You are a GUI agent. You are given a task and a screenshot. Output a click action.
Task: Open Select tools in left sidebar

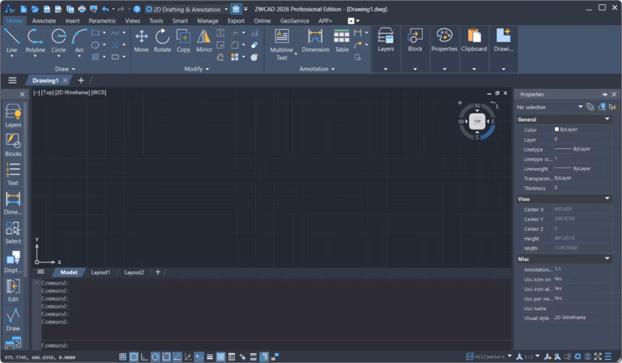tap(13, 232)
